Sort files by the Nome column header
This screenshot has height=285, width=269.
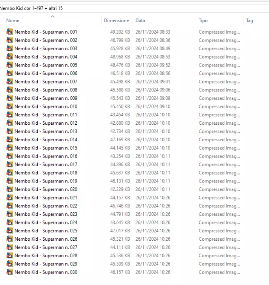tap(13, 21)
